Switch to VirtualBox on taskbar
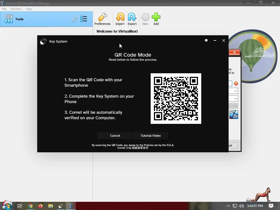This screenshot has width=280, height=210. tap(71, 206)
